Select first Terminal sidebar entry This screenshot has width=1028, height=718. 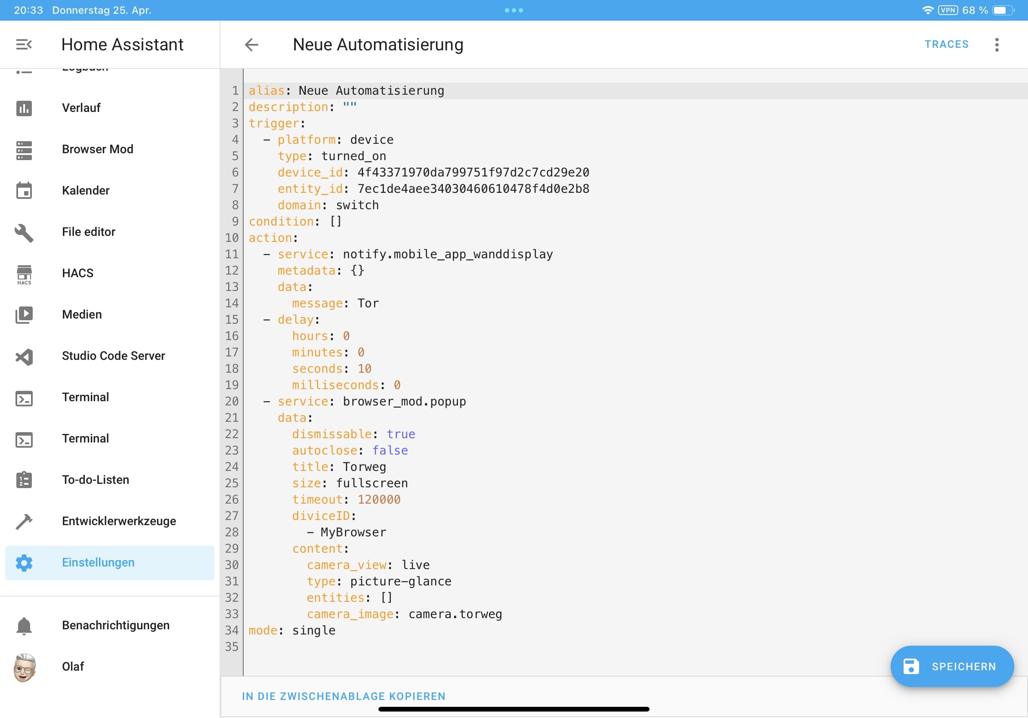tap(85, 397)
